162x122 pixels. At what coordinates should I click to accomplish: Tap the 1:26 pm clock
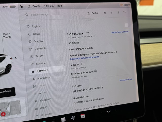click(49, 6)
